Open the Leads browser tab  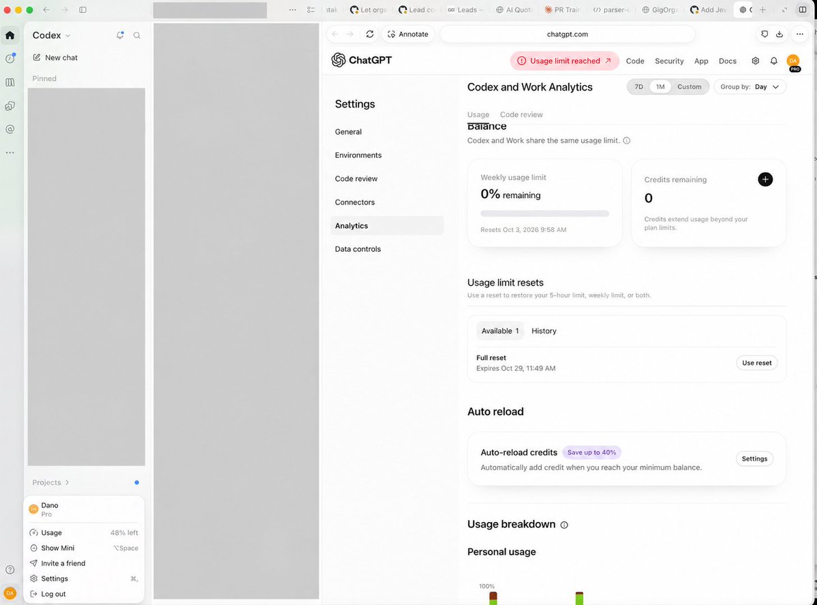pos(465,10)
